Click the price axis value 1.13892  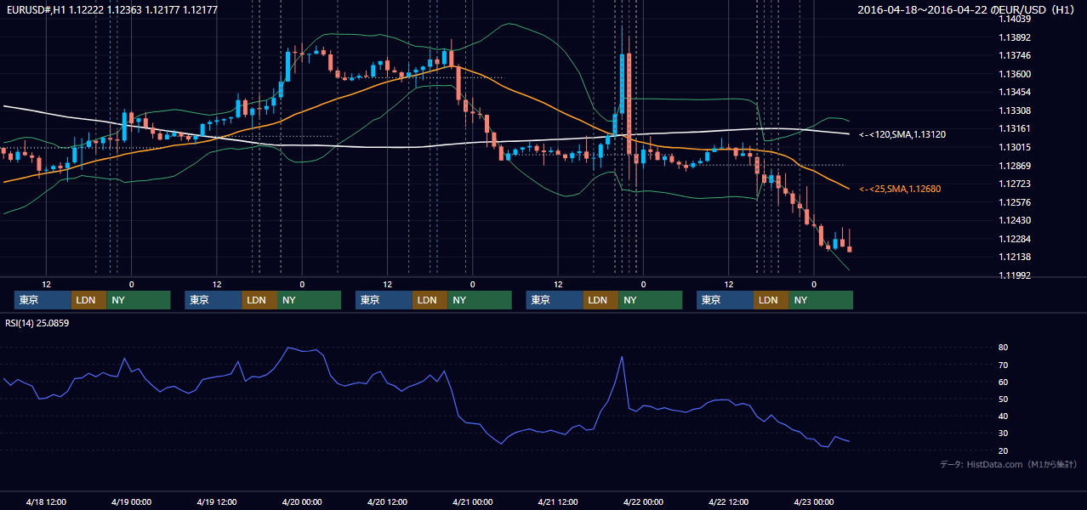[x=1015, y=37]
